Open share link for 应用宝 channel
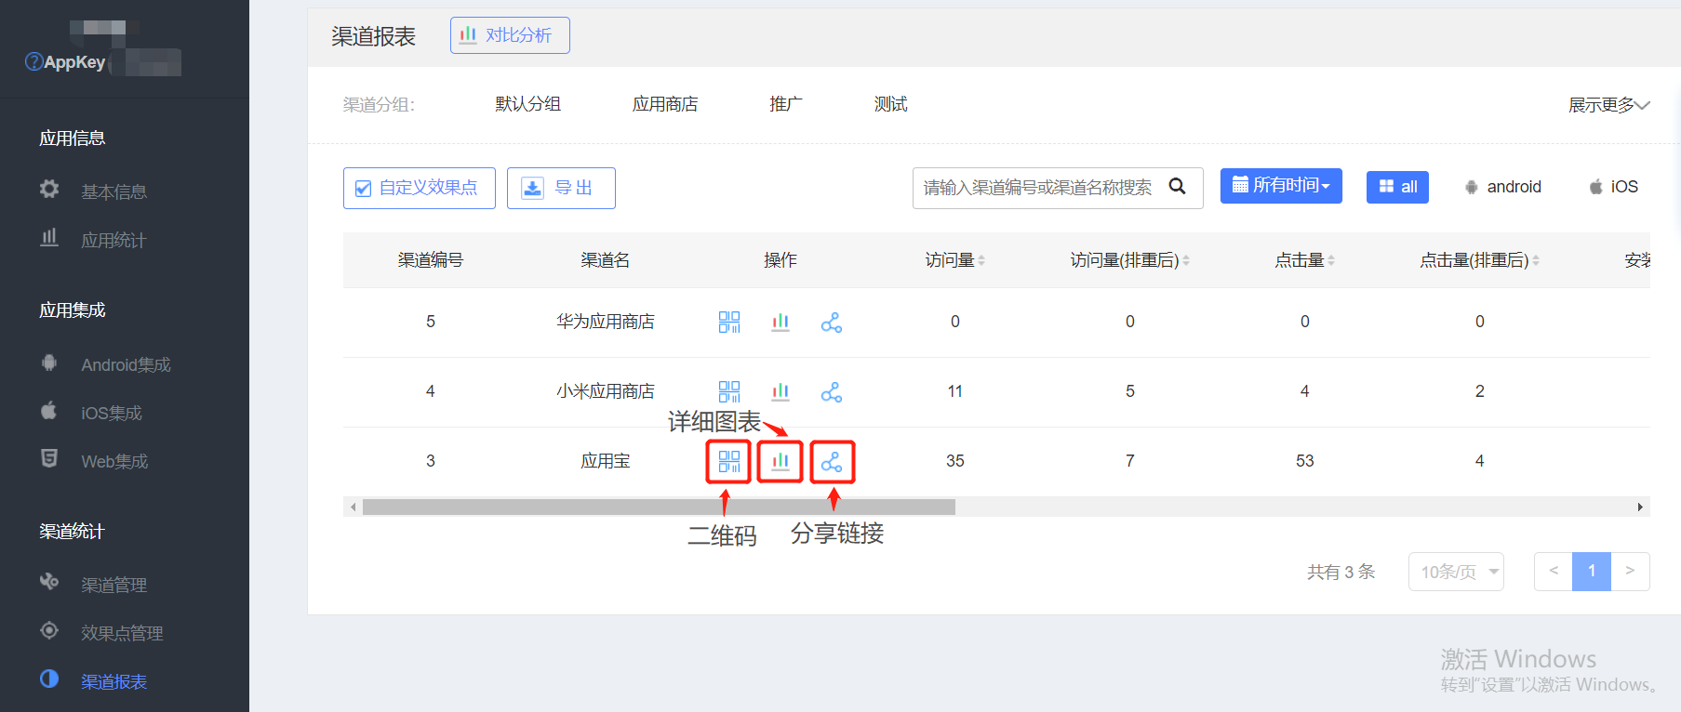The width and height of the screenshot is (1681, 712). point(832,462)
